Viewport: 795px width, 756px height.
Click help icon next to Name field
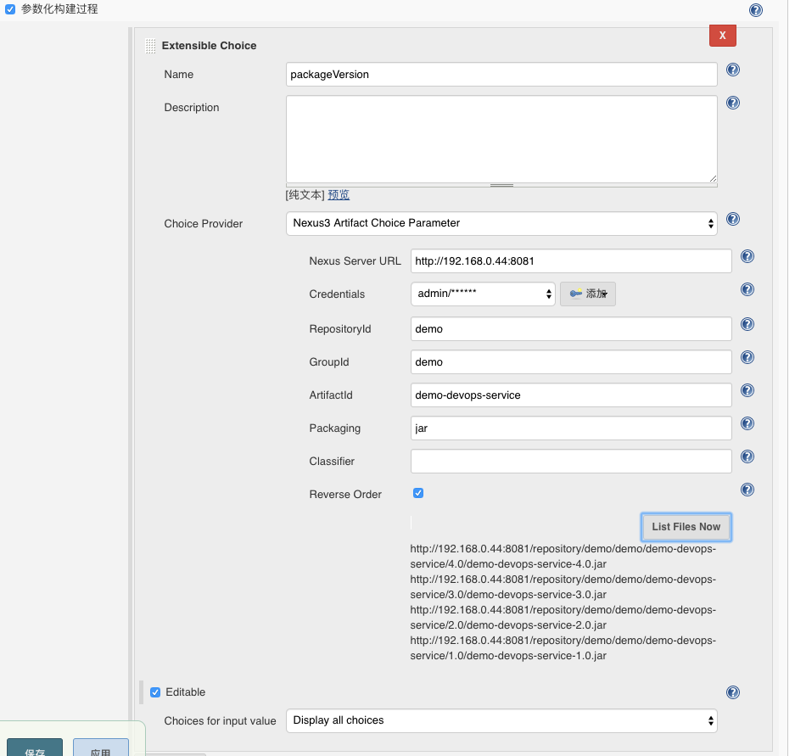pos(733,70)
